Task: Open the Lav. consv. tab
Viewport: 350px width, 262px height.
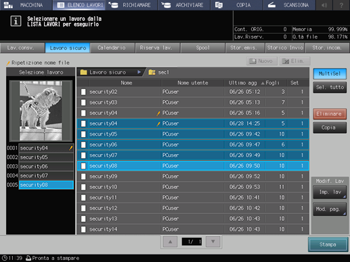Action: click(x=22, y=48)
